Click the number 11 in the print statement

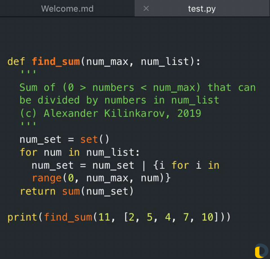click(104, 217)
